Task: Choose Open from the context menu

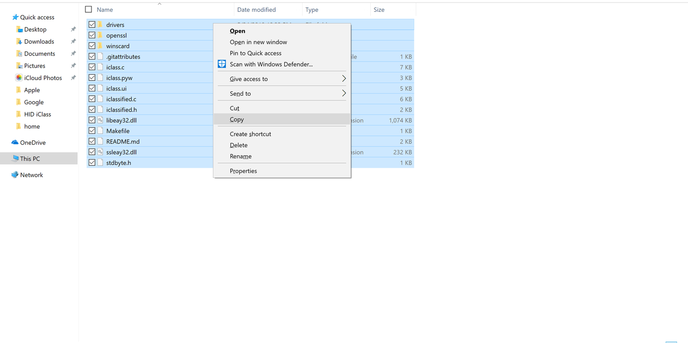Action: pos(238,31)
